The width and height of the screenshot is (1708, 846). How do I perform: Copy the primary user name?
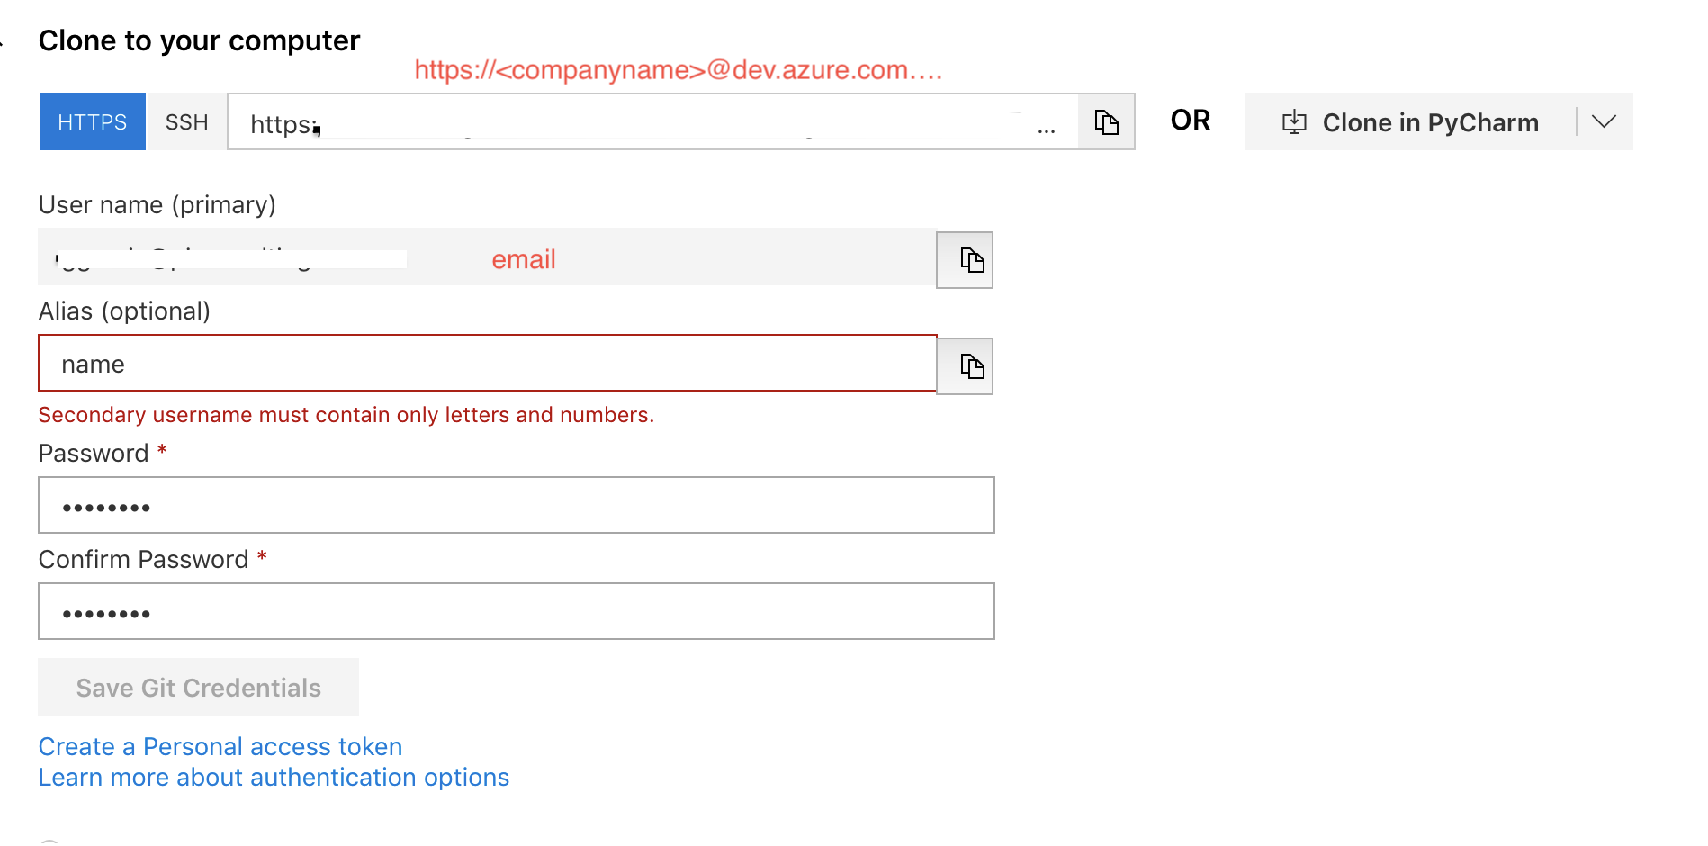965,260
